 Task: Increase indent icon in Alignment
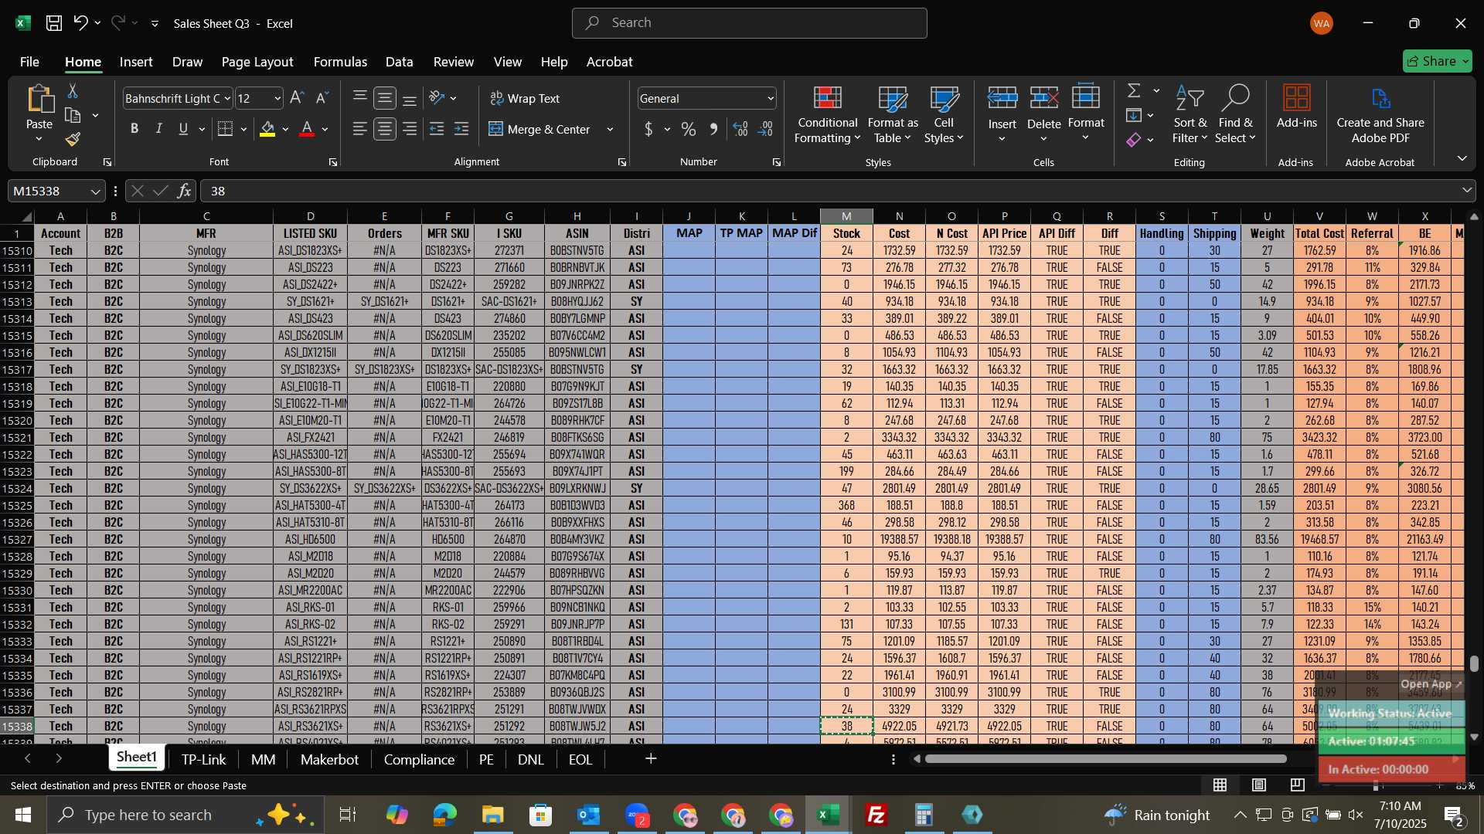click(461, 129)
